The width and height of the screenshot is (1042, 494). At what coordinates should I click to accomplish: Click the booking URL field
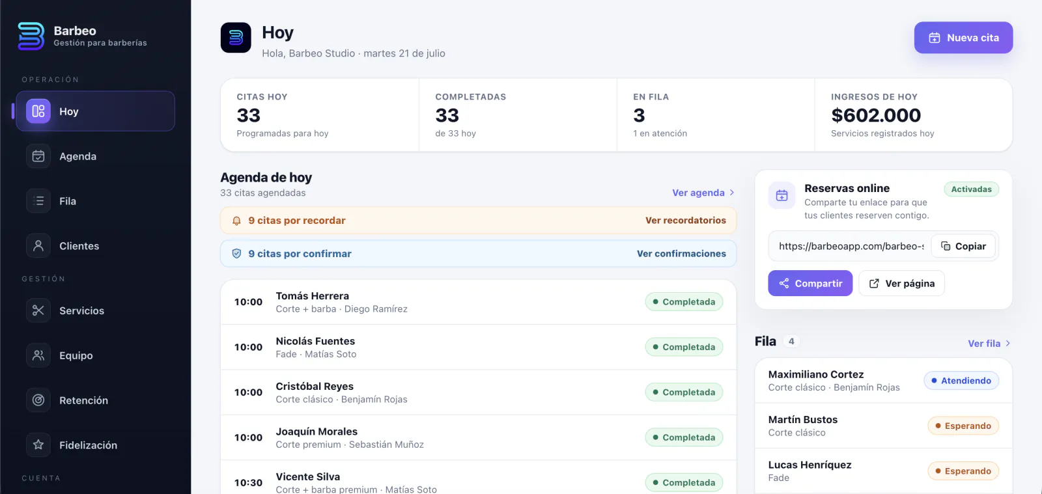pyautogui.click(x=851, y=246)
